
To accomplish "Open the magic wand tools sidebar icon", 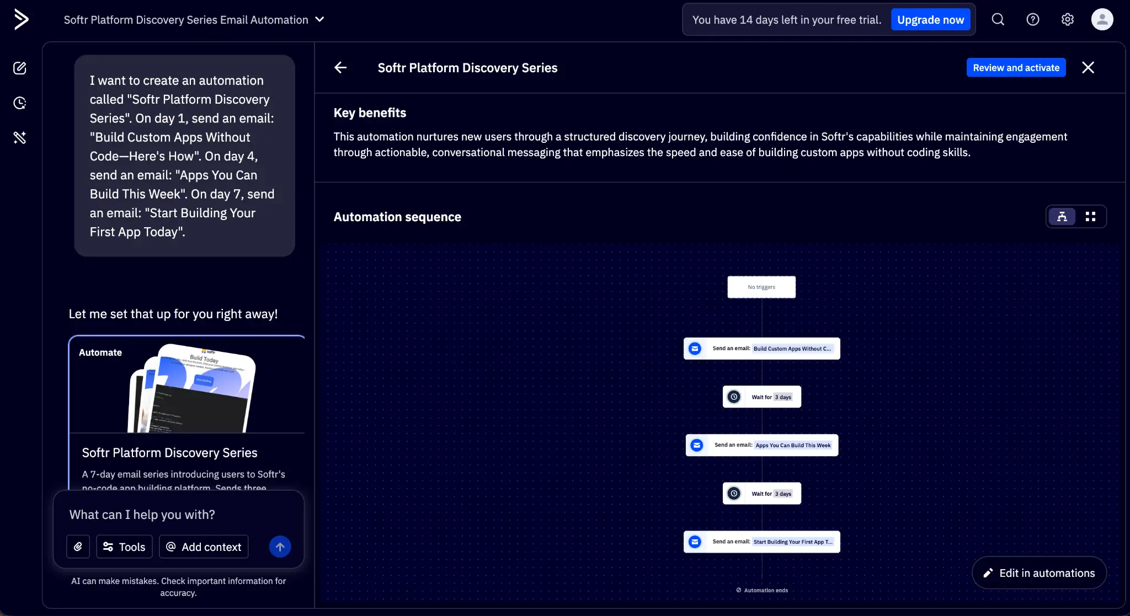I will pos(20,138).
